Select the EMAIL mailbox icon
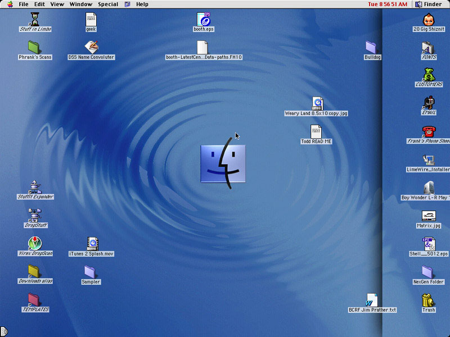Image resolution: width=450 pixels, height=337 pixels. (x=429, y=103)
